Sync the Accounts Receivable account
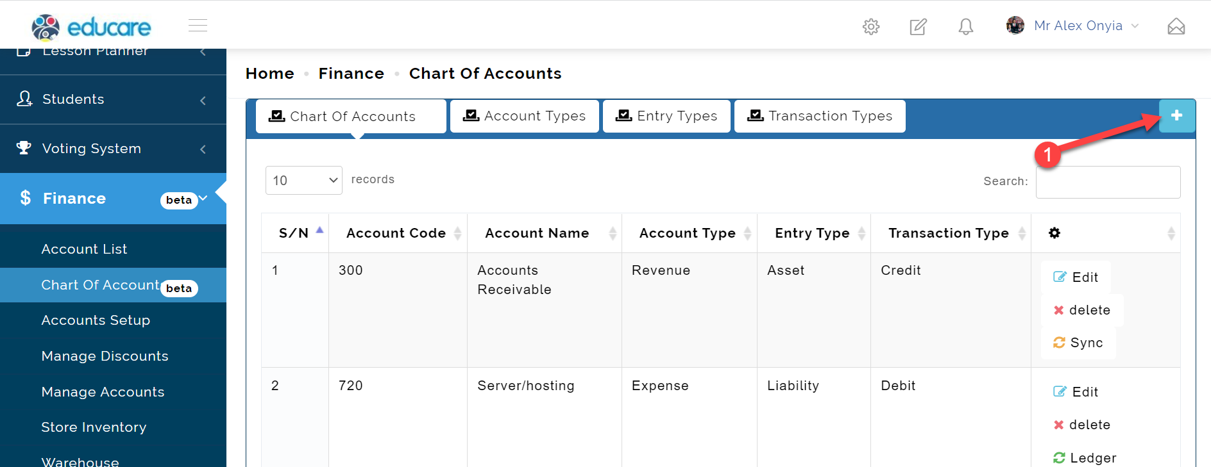The height and width of the screenshot is (467, 1211). click(x=1078, y=343)
